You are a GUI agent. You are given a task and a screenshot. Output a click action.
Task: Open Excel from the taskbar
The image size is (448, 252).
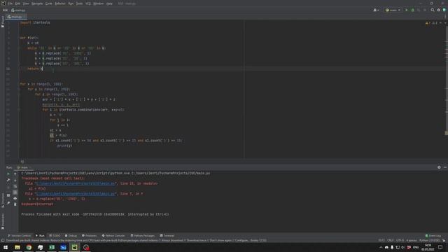(x=52, y=247)
